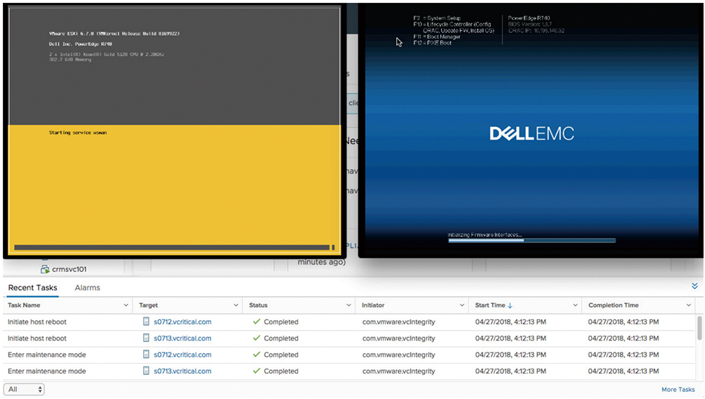Open the More Tasks link
The height and width of the screenshot is (399, 705).
coord(678,390)
